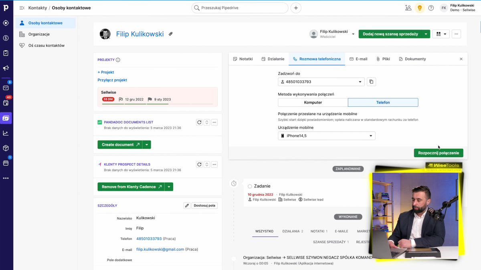Screen dimensions: 481x270
Task: Open Campaigns megaphone icon in sidebar
Action: tap(6, 68)
